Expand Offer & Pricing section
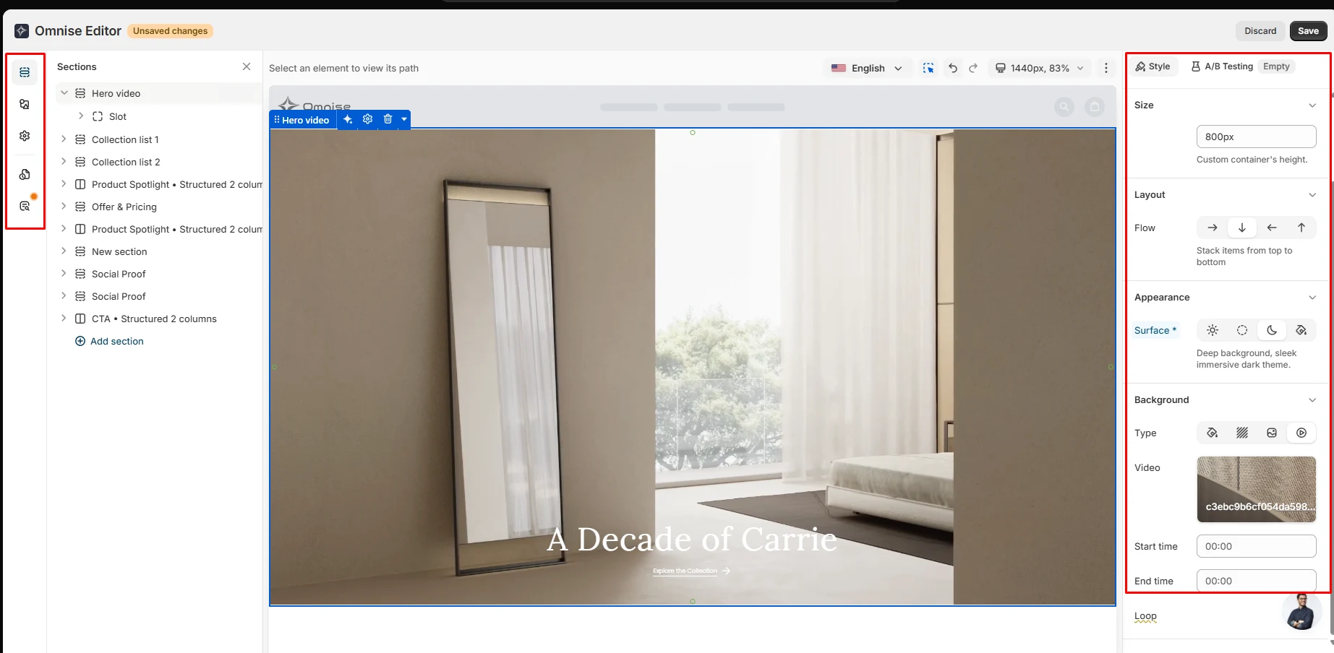This screenshot has height=653, width=1334. point(64,206)
